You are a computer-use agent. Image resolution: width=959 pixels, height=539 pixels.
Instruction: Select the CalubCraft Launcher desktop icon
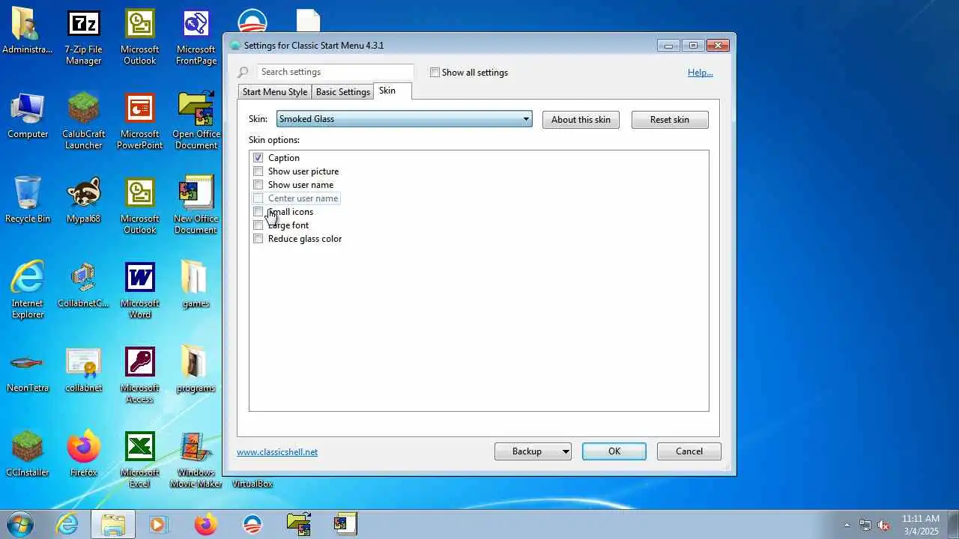point(83,121)
